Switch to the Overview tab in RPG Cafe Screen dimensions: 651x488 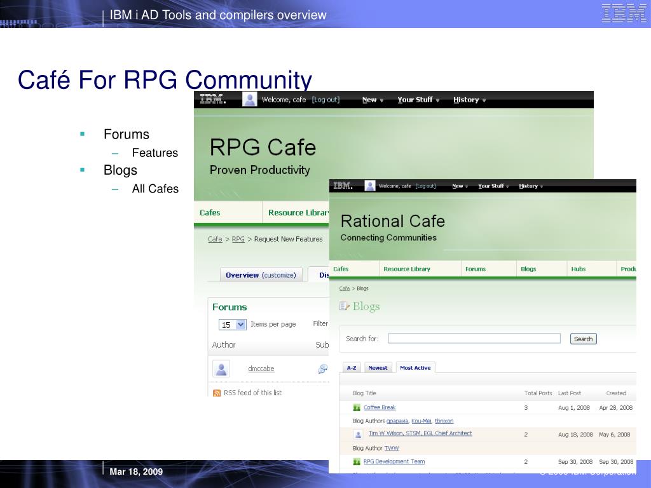pos(261,274)
